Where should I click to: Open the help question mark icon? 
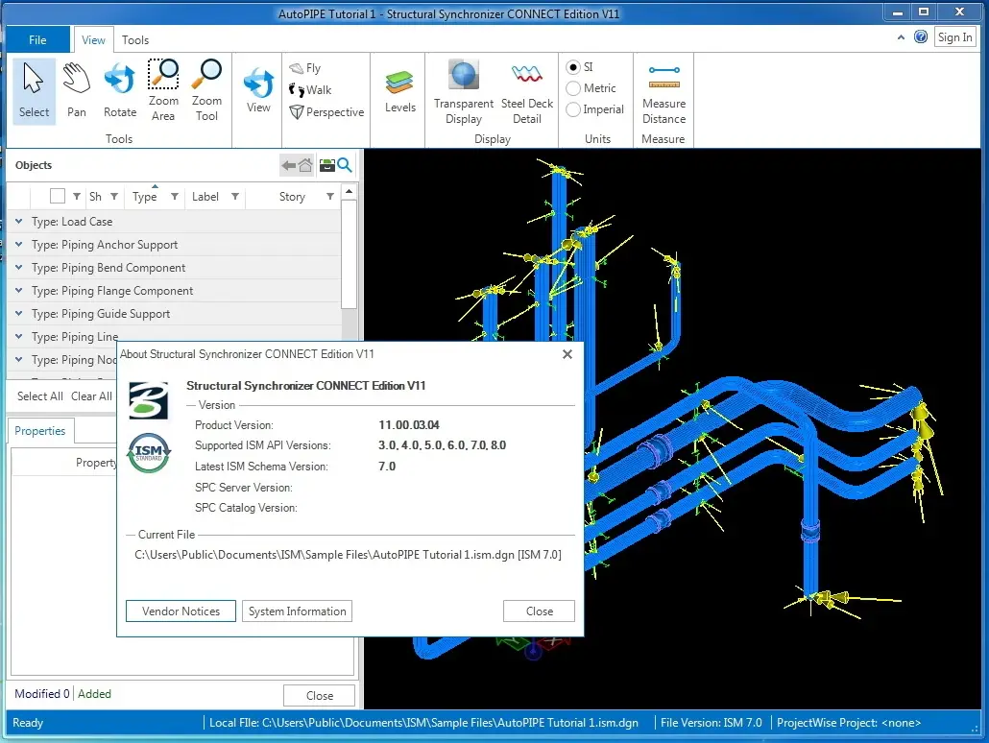coord(920,36)
